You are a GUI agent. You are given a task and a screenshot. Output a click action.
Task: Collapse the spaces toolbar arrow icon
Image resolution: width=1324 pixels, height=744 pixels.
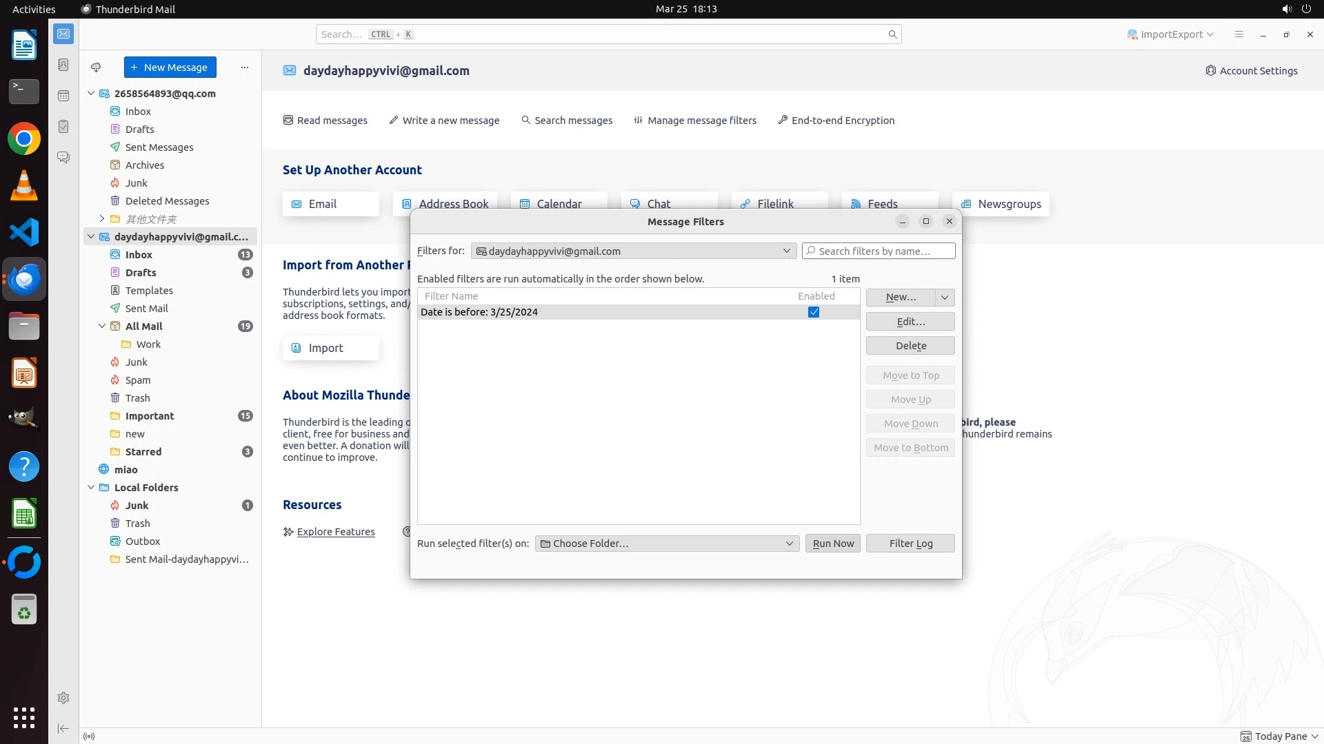pos(63,728)
